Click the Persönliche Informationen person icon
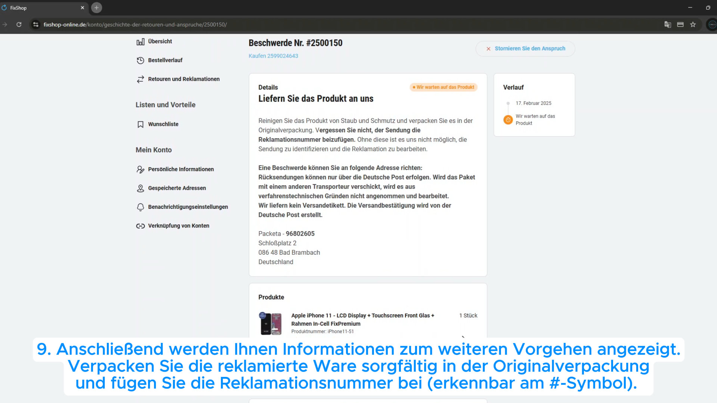Viewport: 717px width, 403px height. (140, 170)
